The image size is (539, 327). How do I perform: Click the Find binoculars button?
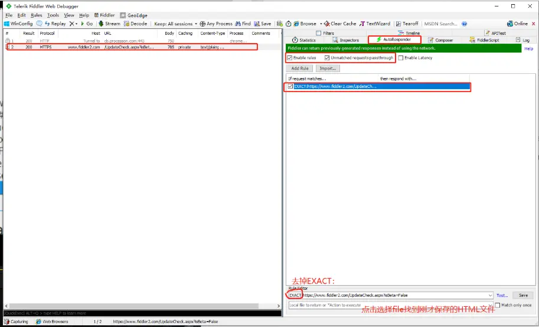[243, 24]
